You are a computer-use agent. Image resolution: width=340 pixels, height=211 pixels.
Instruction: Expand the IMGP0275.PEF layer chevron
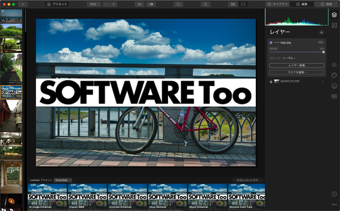(x=323, y=81)
